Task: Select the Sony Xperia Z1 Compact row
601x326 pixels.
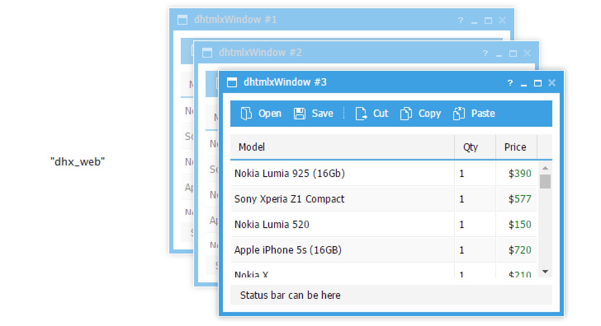Action: click(x=384, y=199)
